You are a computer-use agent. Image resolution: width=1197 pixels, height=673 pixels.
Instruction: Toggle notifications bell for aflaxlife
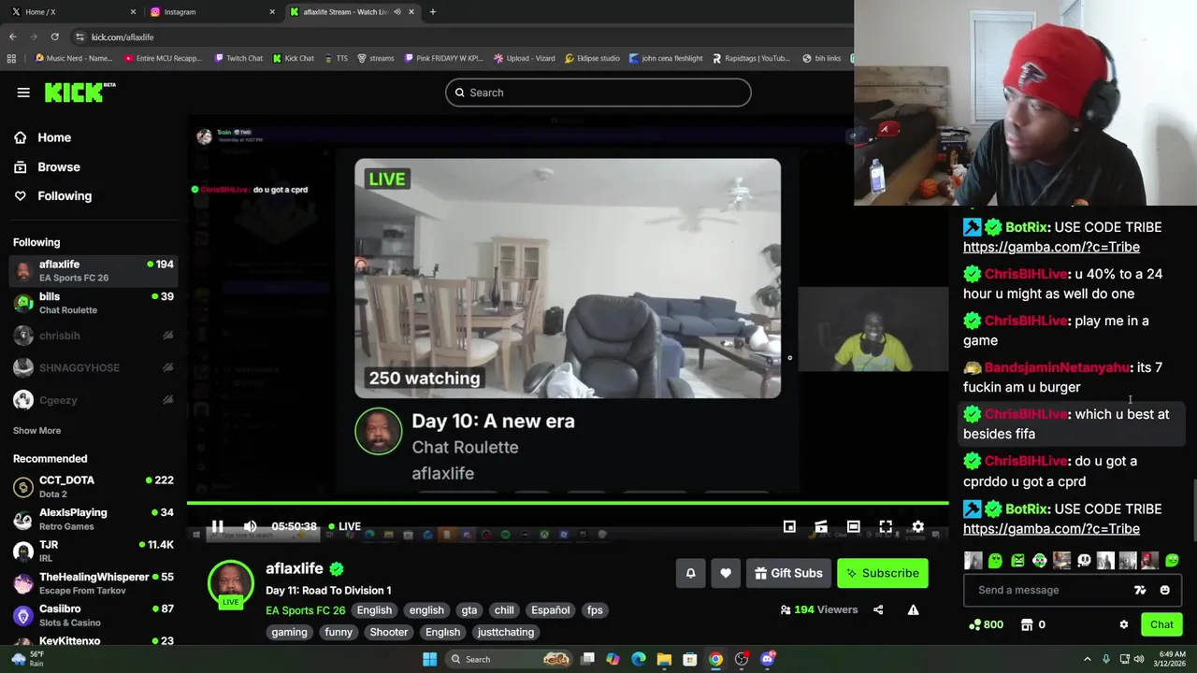691,573
